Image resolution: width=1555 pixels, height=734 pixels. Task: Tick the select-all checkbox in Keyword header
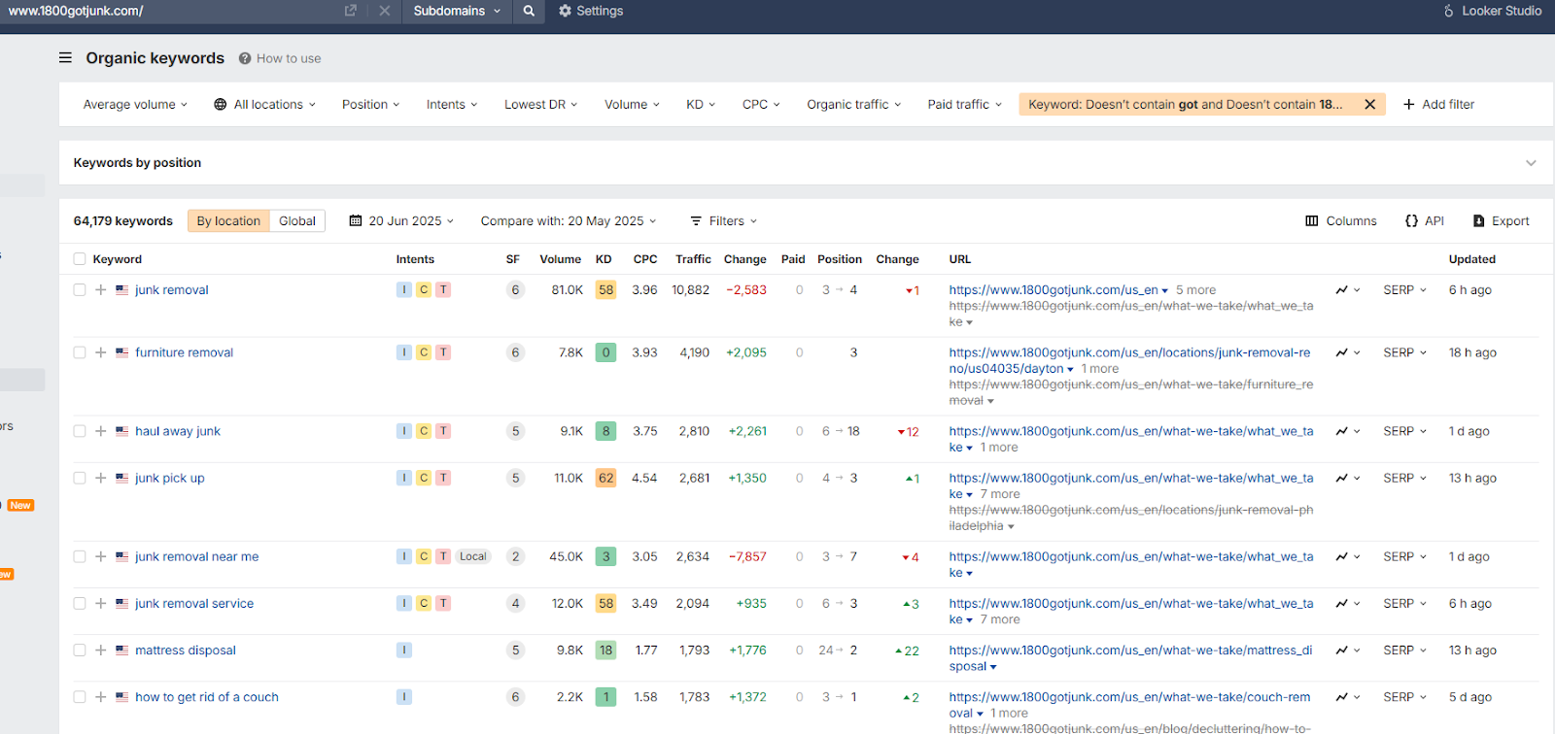coord(80,259)
